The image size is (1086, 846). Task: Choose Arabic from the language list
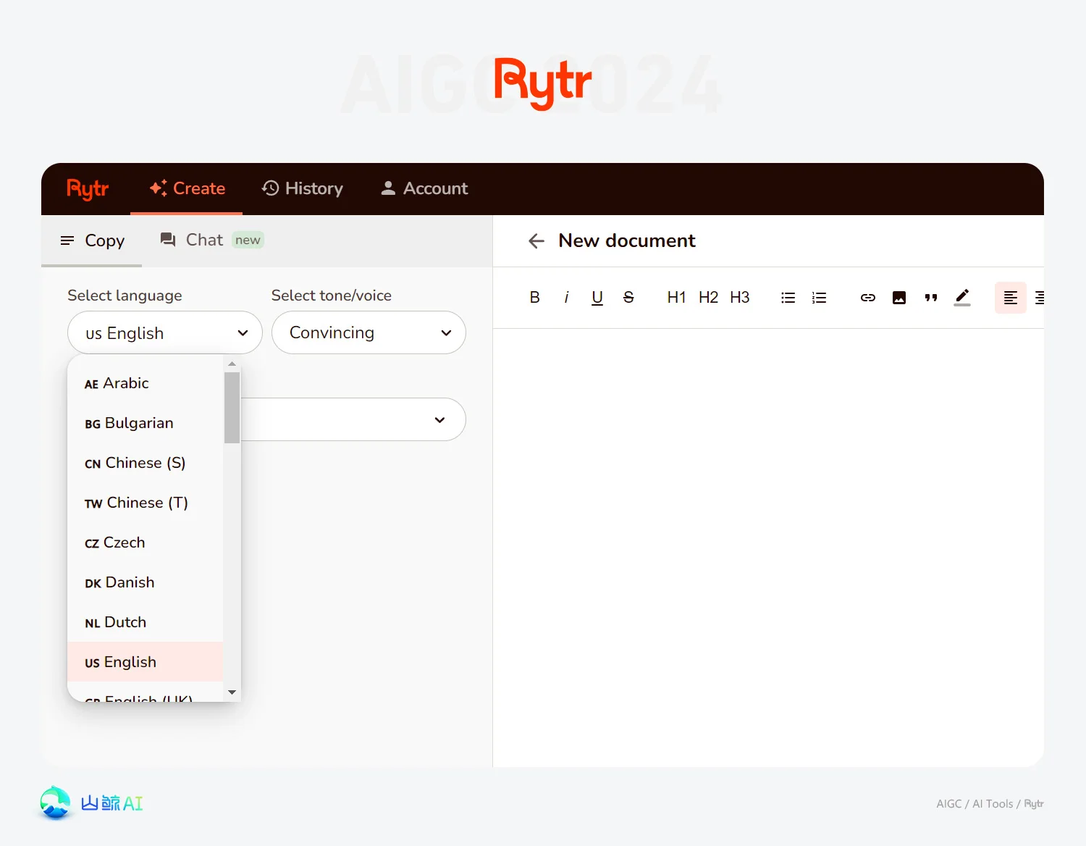146,383
